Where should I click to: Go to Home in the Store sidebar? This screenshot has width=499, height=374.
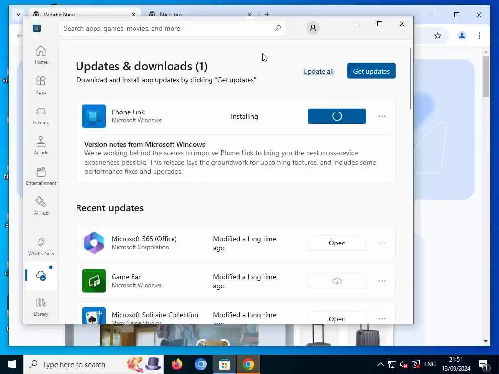(x=41, y=55)
